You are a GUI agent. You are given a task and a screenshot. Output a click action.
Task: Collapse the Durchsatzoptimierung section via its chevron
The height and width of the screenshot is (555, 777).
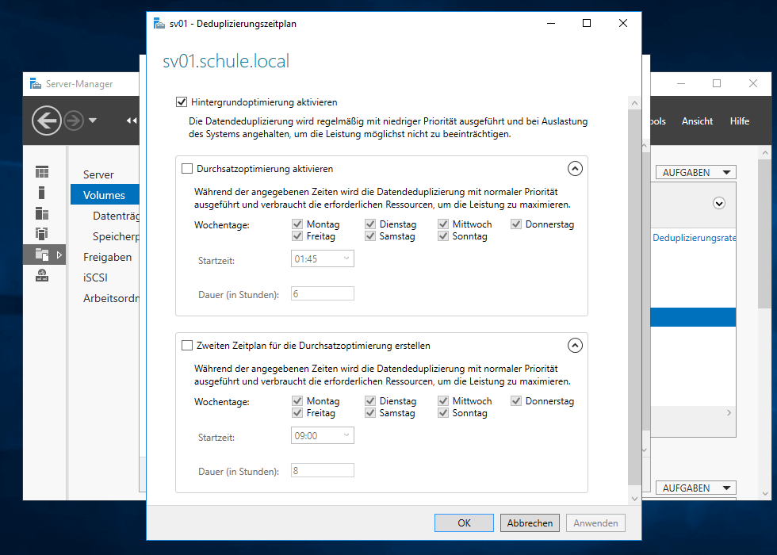click(x=575, y=168)
